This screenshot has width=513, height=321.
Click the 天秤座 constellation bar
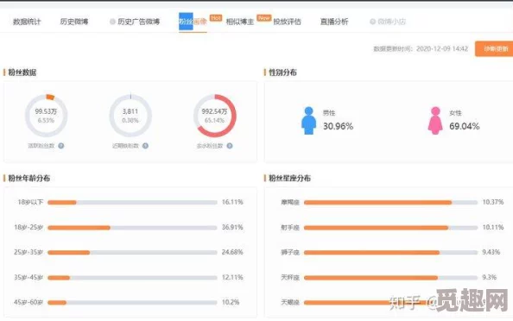tap(390, 278)
